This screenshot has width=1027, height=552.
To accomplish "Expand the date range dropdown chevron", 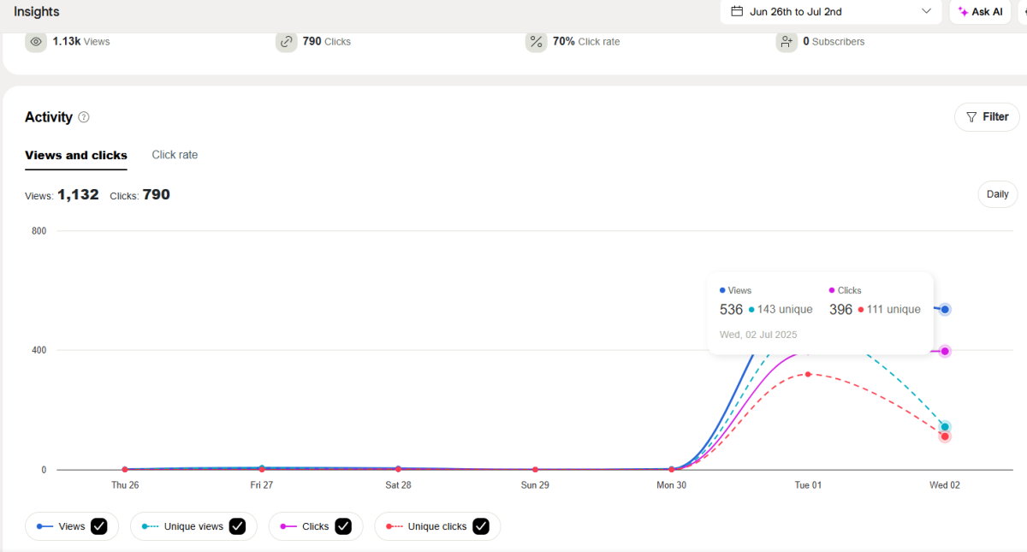I will coord(926,11).
